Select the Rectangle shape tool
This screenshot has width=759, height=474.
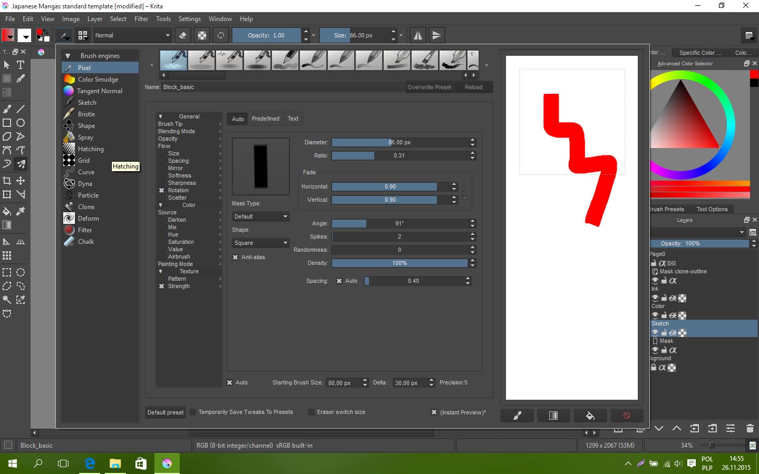coord(7,123)
